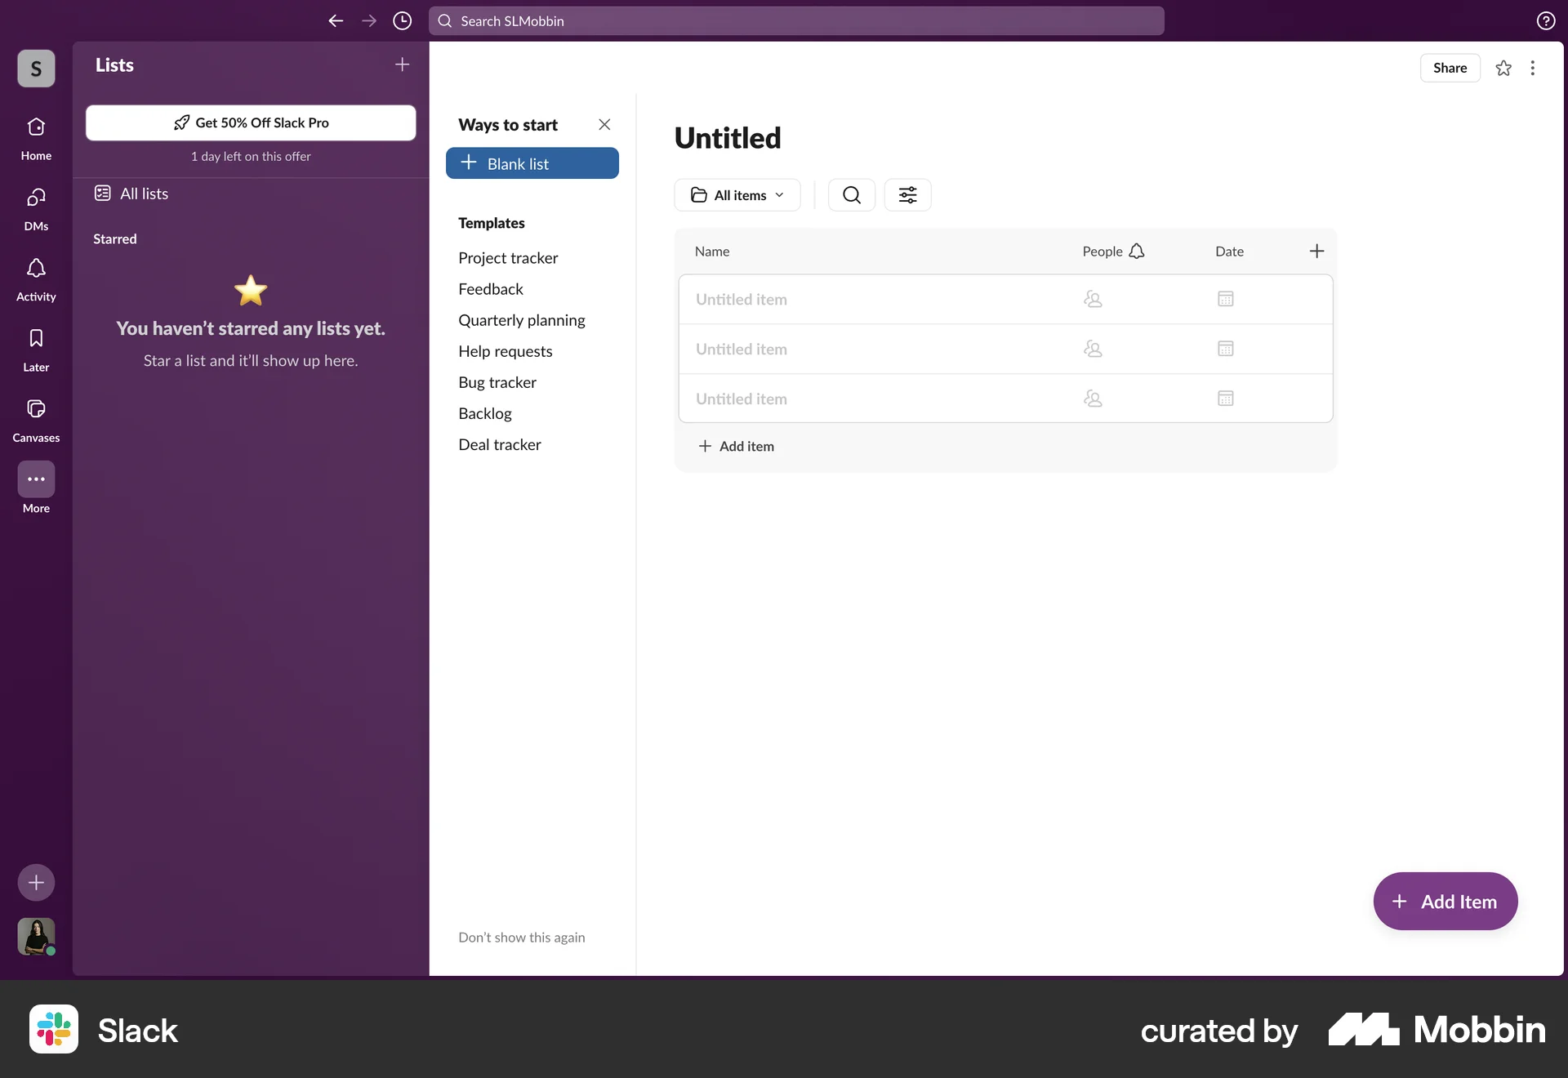Image resolution: width=1568 pixels, height=1078 pixels.
Task: Toggle notifications on the People column
Action: click(x=1137, y=251)
